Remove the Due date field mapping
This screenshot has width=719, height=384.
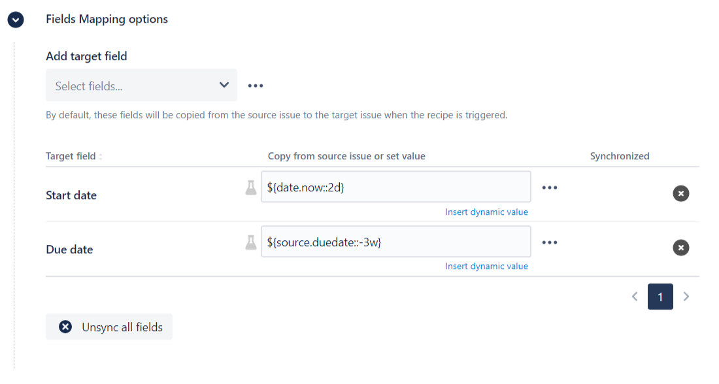[680, 248]
